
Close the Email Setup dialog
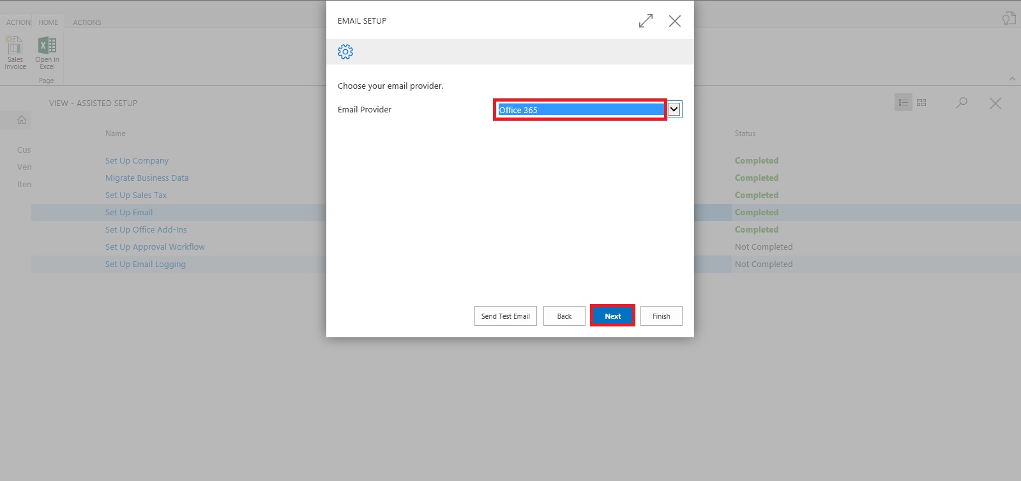tap(674, 21)
